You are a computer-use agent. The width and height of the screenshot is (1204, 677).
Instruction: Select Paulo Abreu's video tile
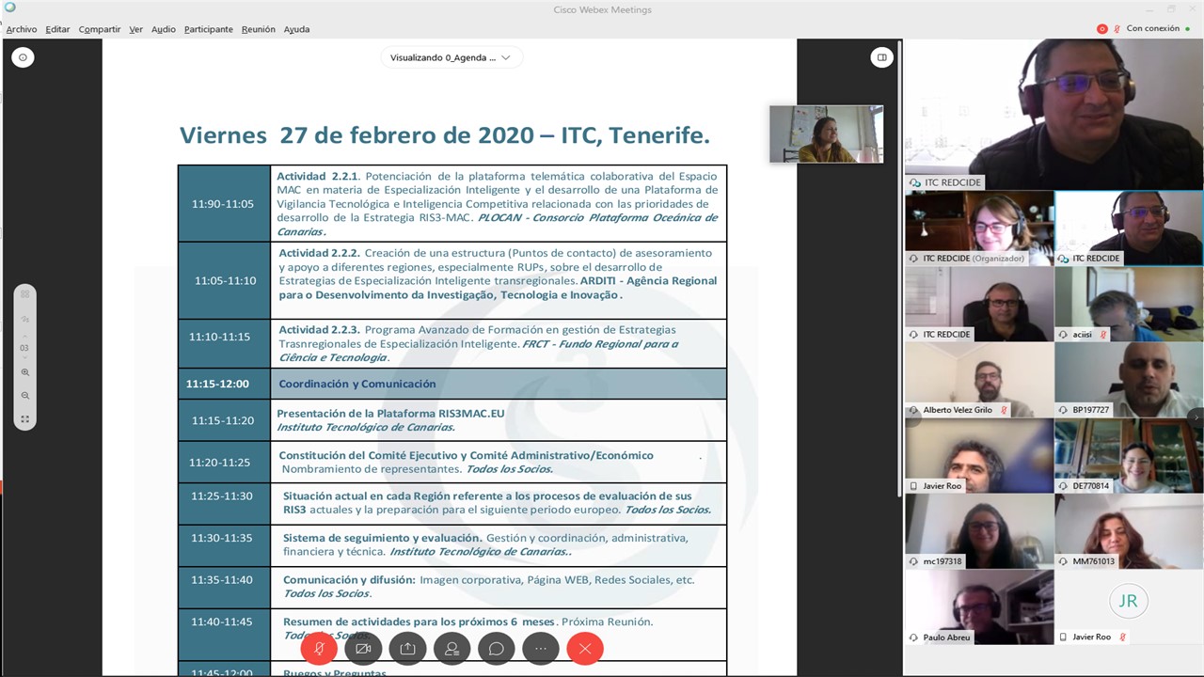tap(979, 607)
